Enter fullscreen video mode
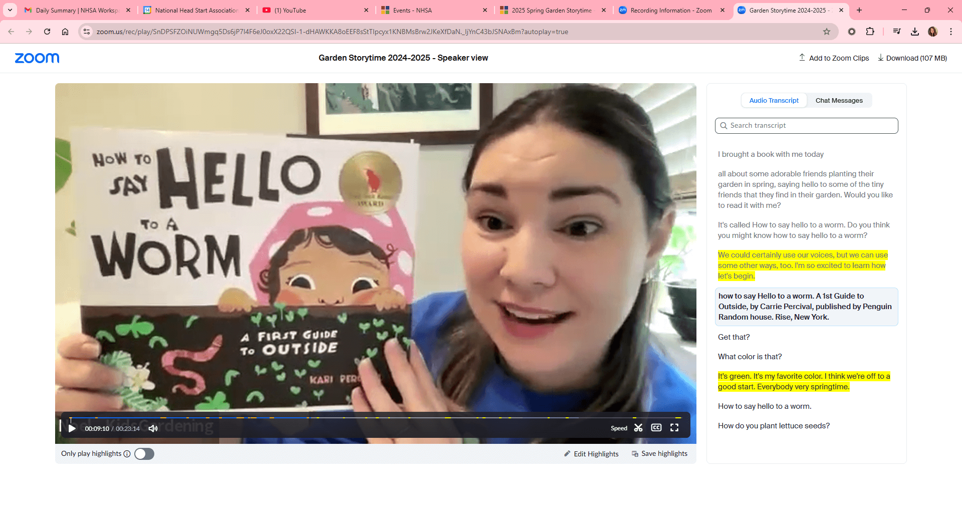This screenshot has width=962, height=517. (x=674, y=428)
